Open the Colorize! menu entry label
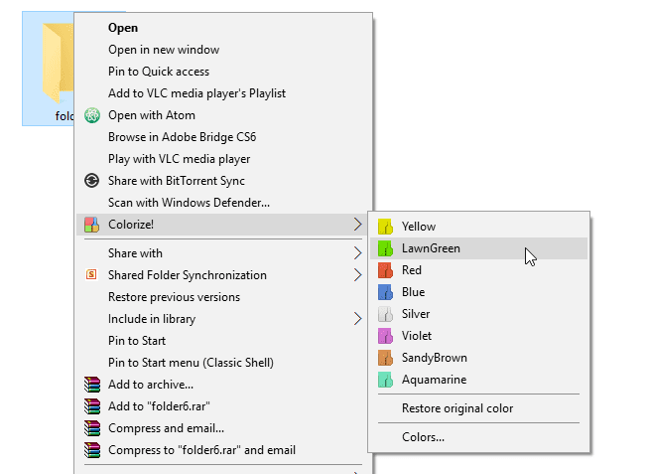The image size is (650, 474). [x=131, y=225]
